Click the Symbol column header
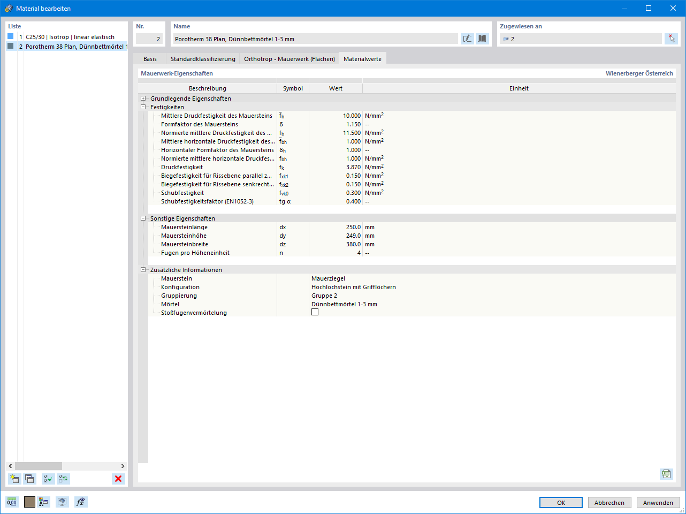Screen dimensions: 686x514 click(293, 88)
